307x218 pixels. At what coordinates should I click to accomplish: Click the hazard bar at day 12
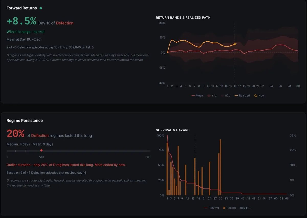[x=185, y=180]
